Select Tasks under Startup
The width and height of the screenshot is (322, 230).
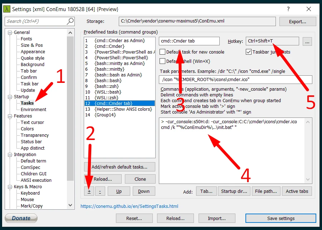click(27, 103)
